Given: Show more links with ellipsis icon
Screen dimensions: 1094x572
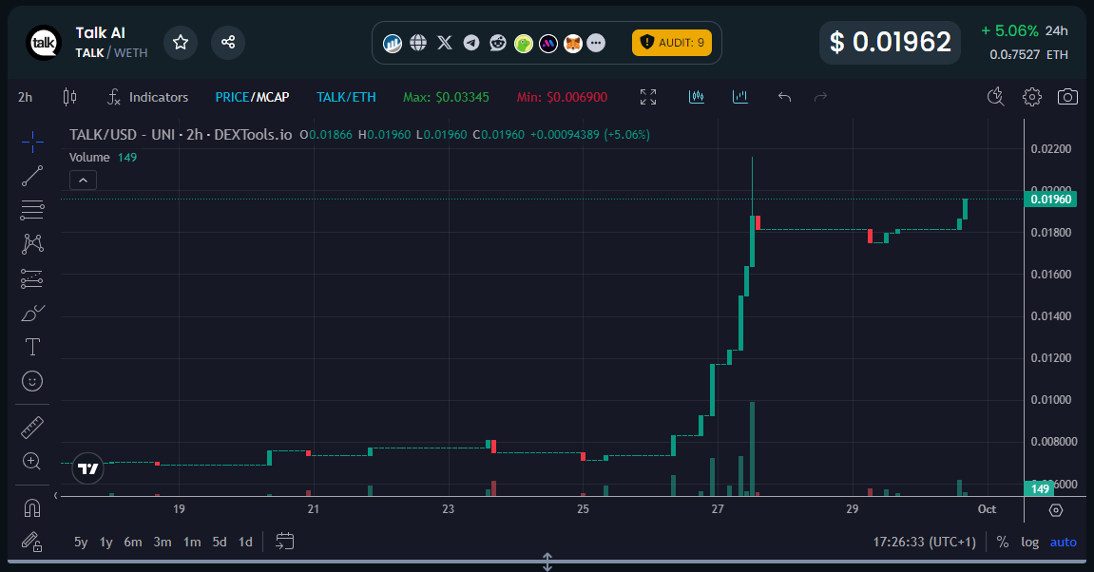Looking at the screenshot, I should 596,44.
